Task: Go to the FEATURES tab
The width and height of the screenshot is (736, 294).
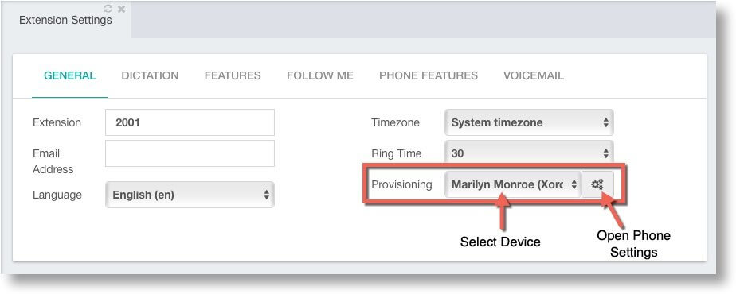Action: tap(233, 75)
